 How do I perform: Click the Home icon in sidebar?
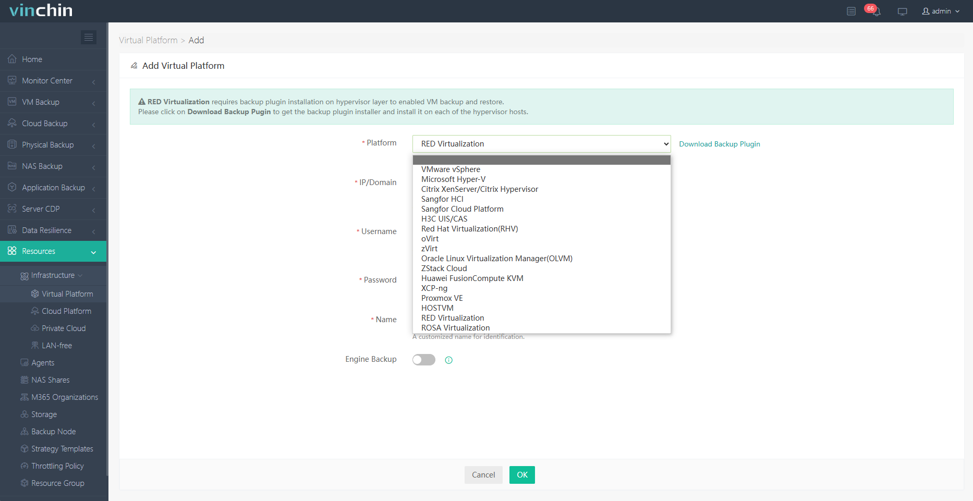pyautogui.click(x=12, y=59)
